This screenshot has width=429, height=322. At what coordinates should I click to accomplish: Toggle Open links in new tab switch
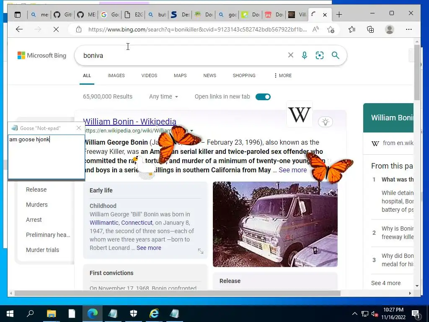click(x=263, y=97)
